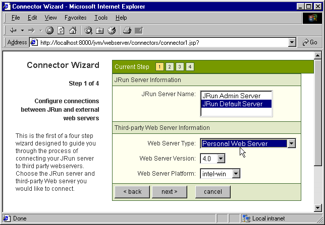Click the Windows logo throbber icon

pos(312,18)
